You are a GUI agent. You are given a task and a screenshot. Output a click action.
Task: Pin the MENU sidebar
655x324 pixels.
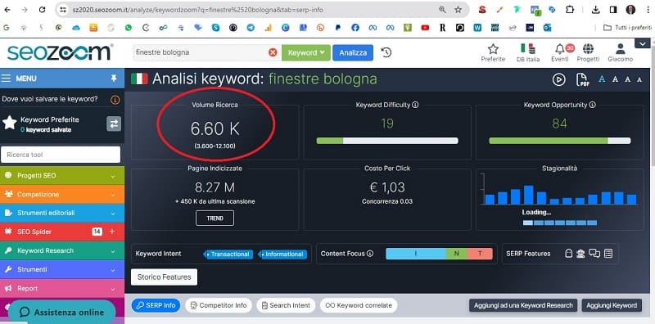tap(114, 78)
